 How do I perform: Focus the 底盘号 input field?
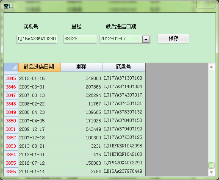(37, 39)
